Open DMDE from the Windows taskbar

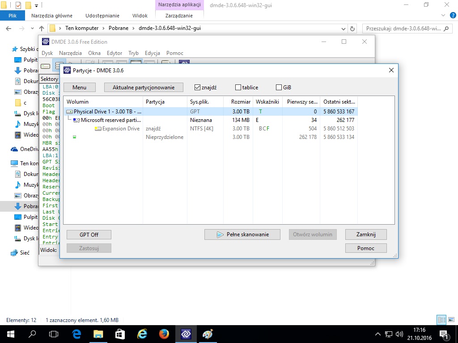click(x=186, y=334)
